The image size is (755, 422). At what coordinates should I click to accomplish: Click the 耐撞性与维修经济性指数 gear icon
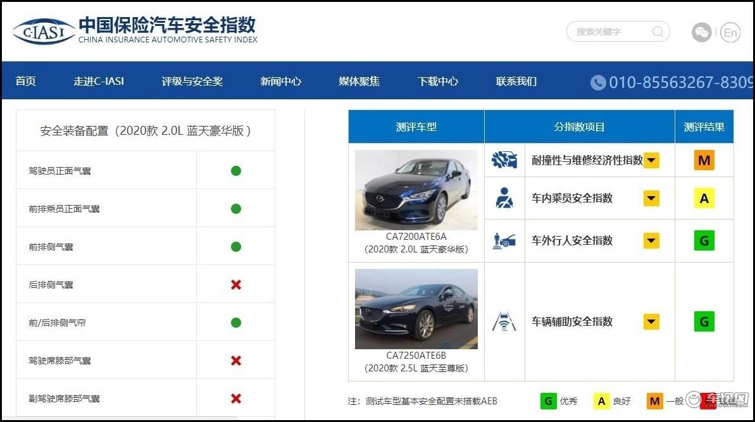coord(504,160)
